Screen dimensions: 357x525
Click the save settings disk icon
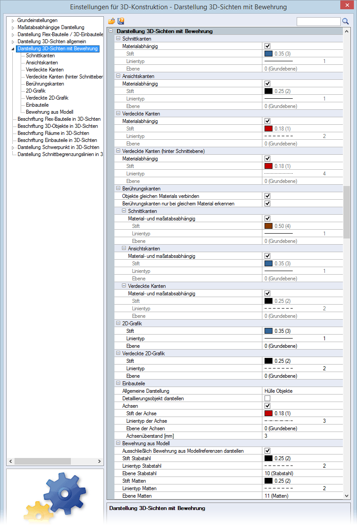tap(121, 21)
